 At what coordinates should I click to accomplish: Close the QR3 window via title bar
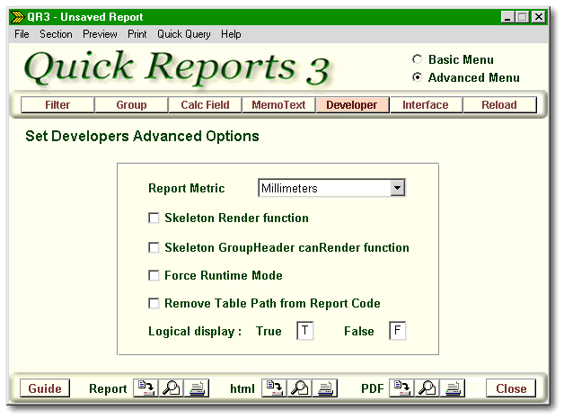[539, 17]
